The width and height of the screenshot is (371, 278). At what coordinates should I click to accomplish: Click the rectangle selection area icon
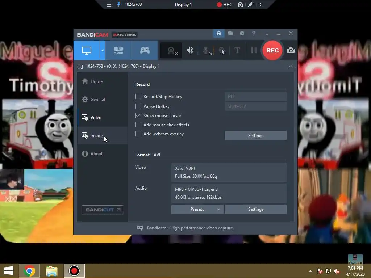pos(80,66)
